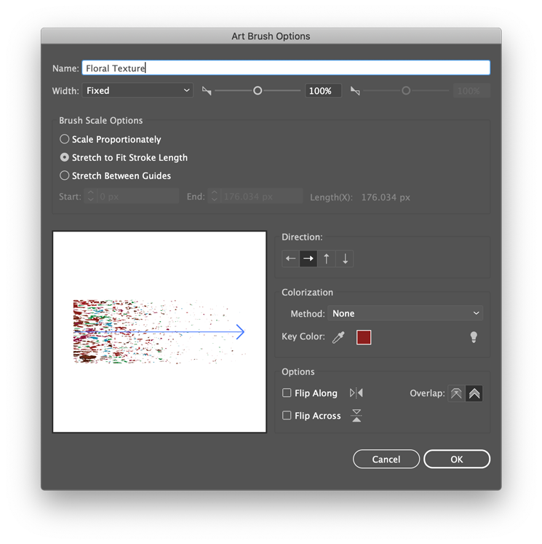Click the 100% width value field
542x544 pixels.
(x=323, y=91)
